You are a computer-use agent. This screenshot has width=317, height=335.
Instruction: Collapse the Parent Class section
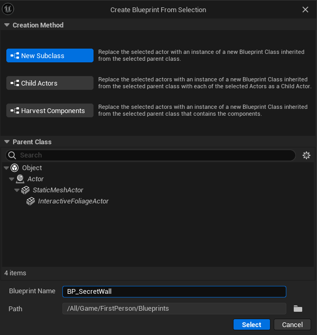[7, 142]
